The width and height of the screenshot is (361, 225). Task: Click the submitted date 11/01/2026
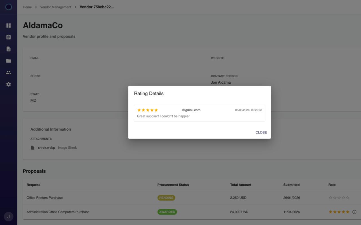292,212
